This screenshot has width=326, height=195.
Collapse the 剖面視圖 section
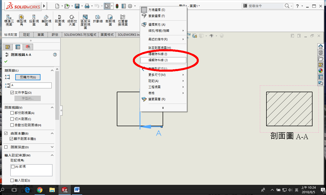coord(52,108)
